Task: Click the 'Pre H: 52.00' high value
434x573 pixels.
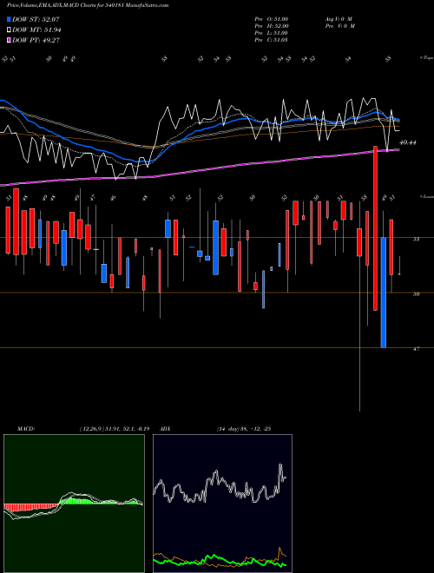Action: point(272,26)
